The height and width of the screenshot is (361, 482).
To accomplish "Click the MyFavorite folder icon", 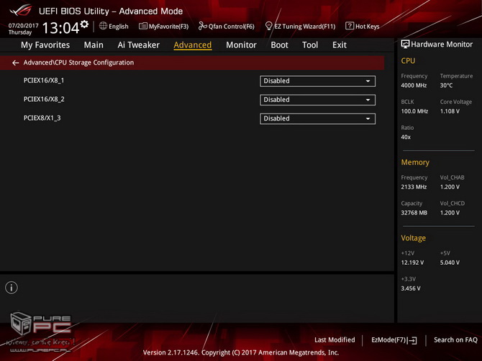I will pyautogui.click(x=143, y=26).
